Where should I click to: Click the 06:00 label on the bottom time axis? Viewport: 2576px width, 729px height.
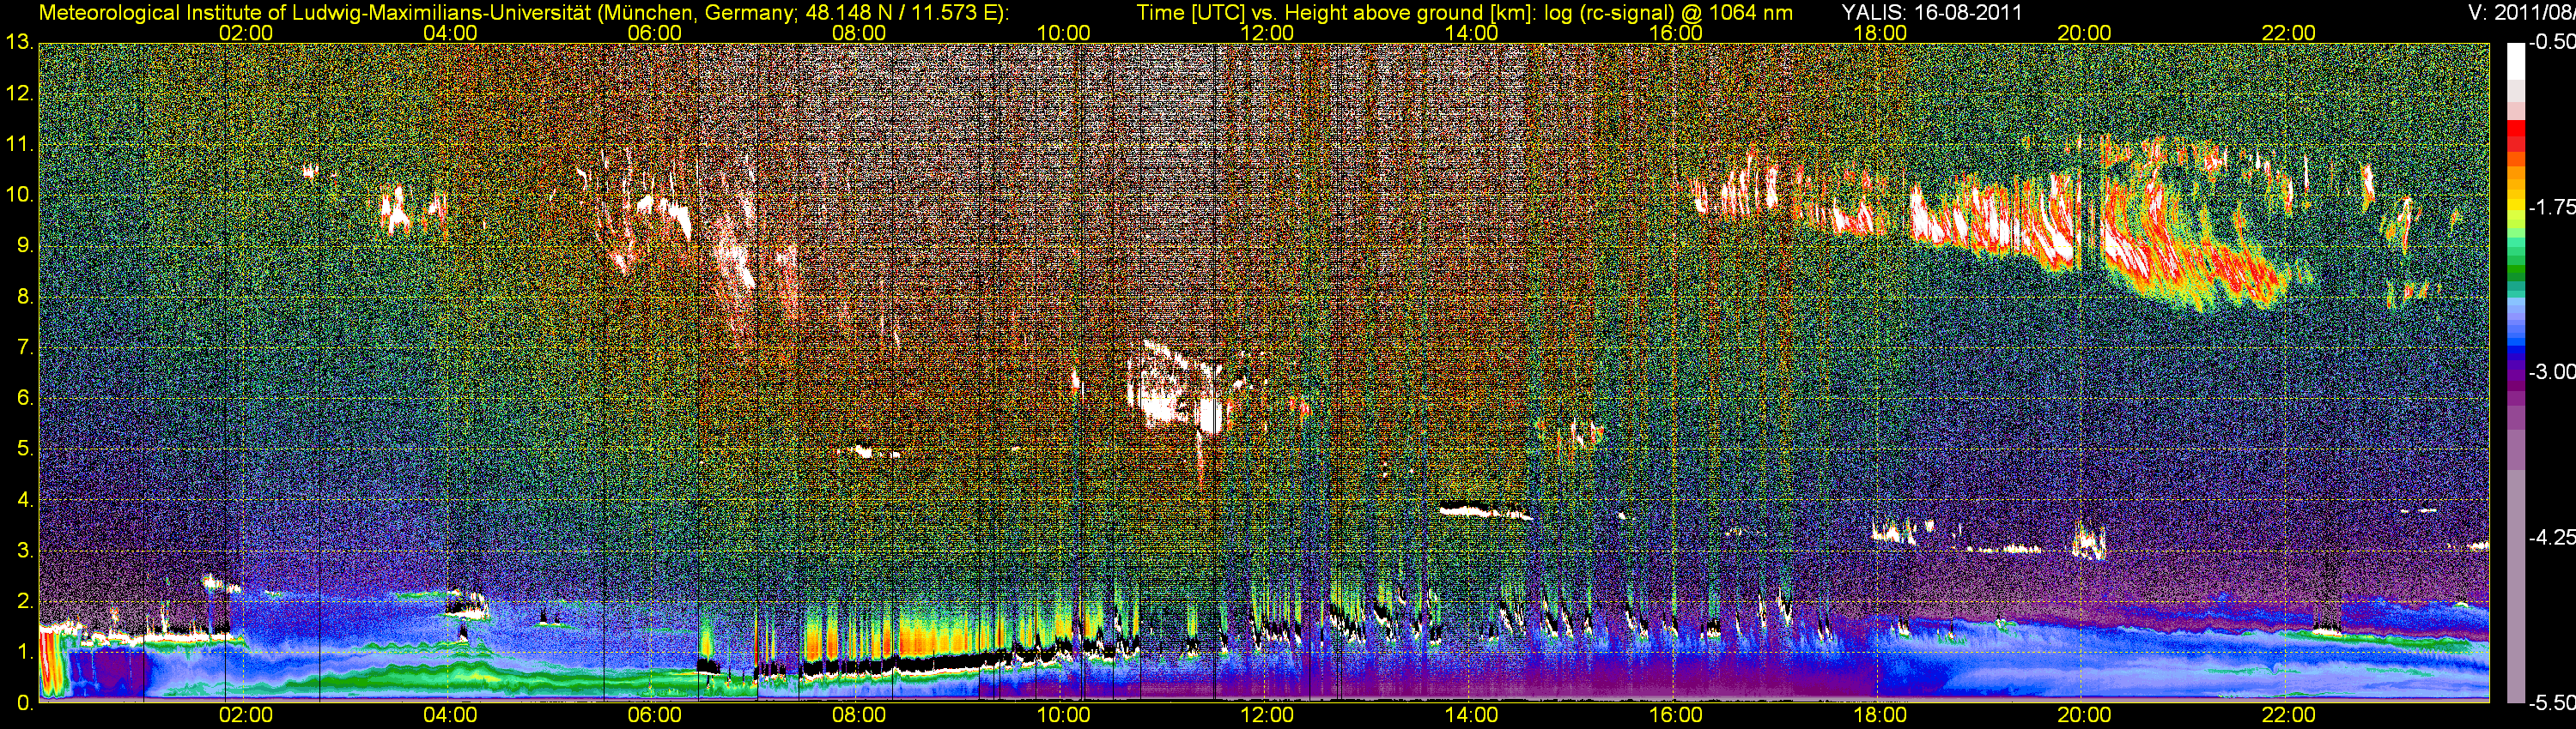[x=655, y=716]
